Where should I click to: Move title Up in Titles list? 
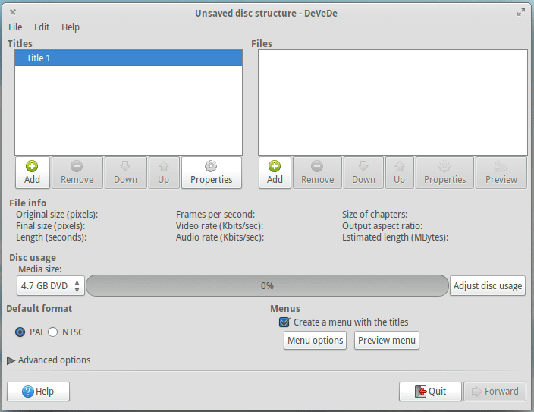(x=164, y=172)
